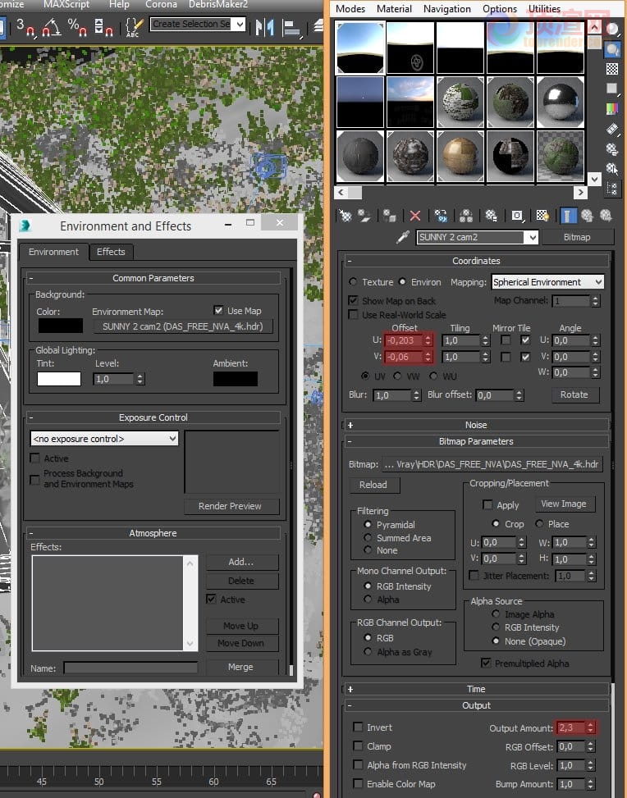Click the black Background Color swatch
This screenshot has width=627, height=798.
pyautogui.click(x=61, y=326)
